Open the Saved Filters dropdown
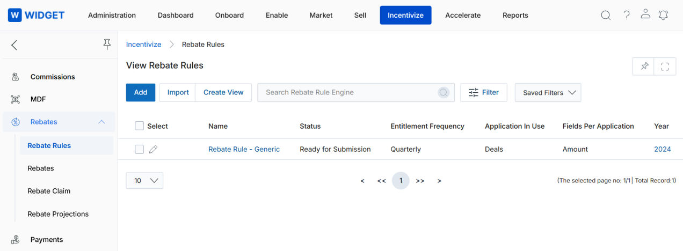The image size is (683, 251). coord(548,92)
